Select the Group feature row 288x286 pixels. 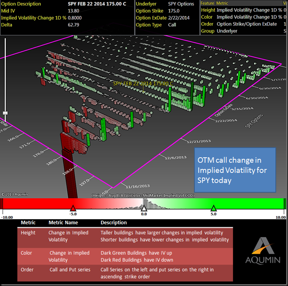point(244,31)
